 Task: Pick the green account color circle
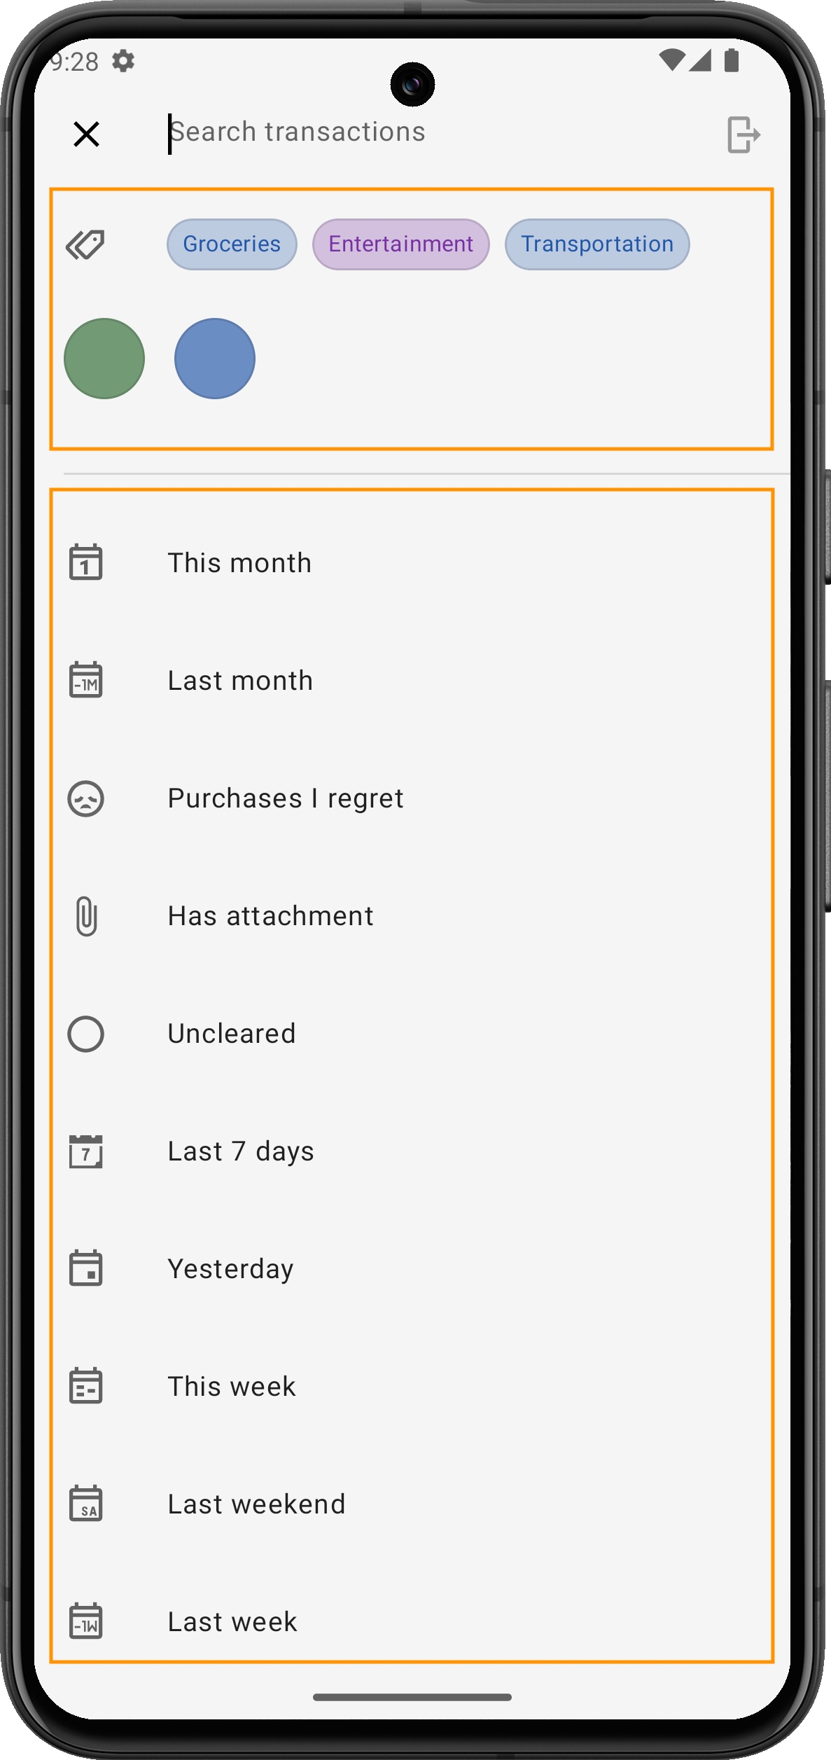(x=104, y=359)
